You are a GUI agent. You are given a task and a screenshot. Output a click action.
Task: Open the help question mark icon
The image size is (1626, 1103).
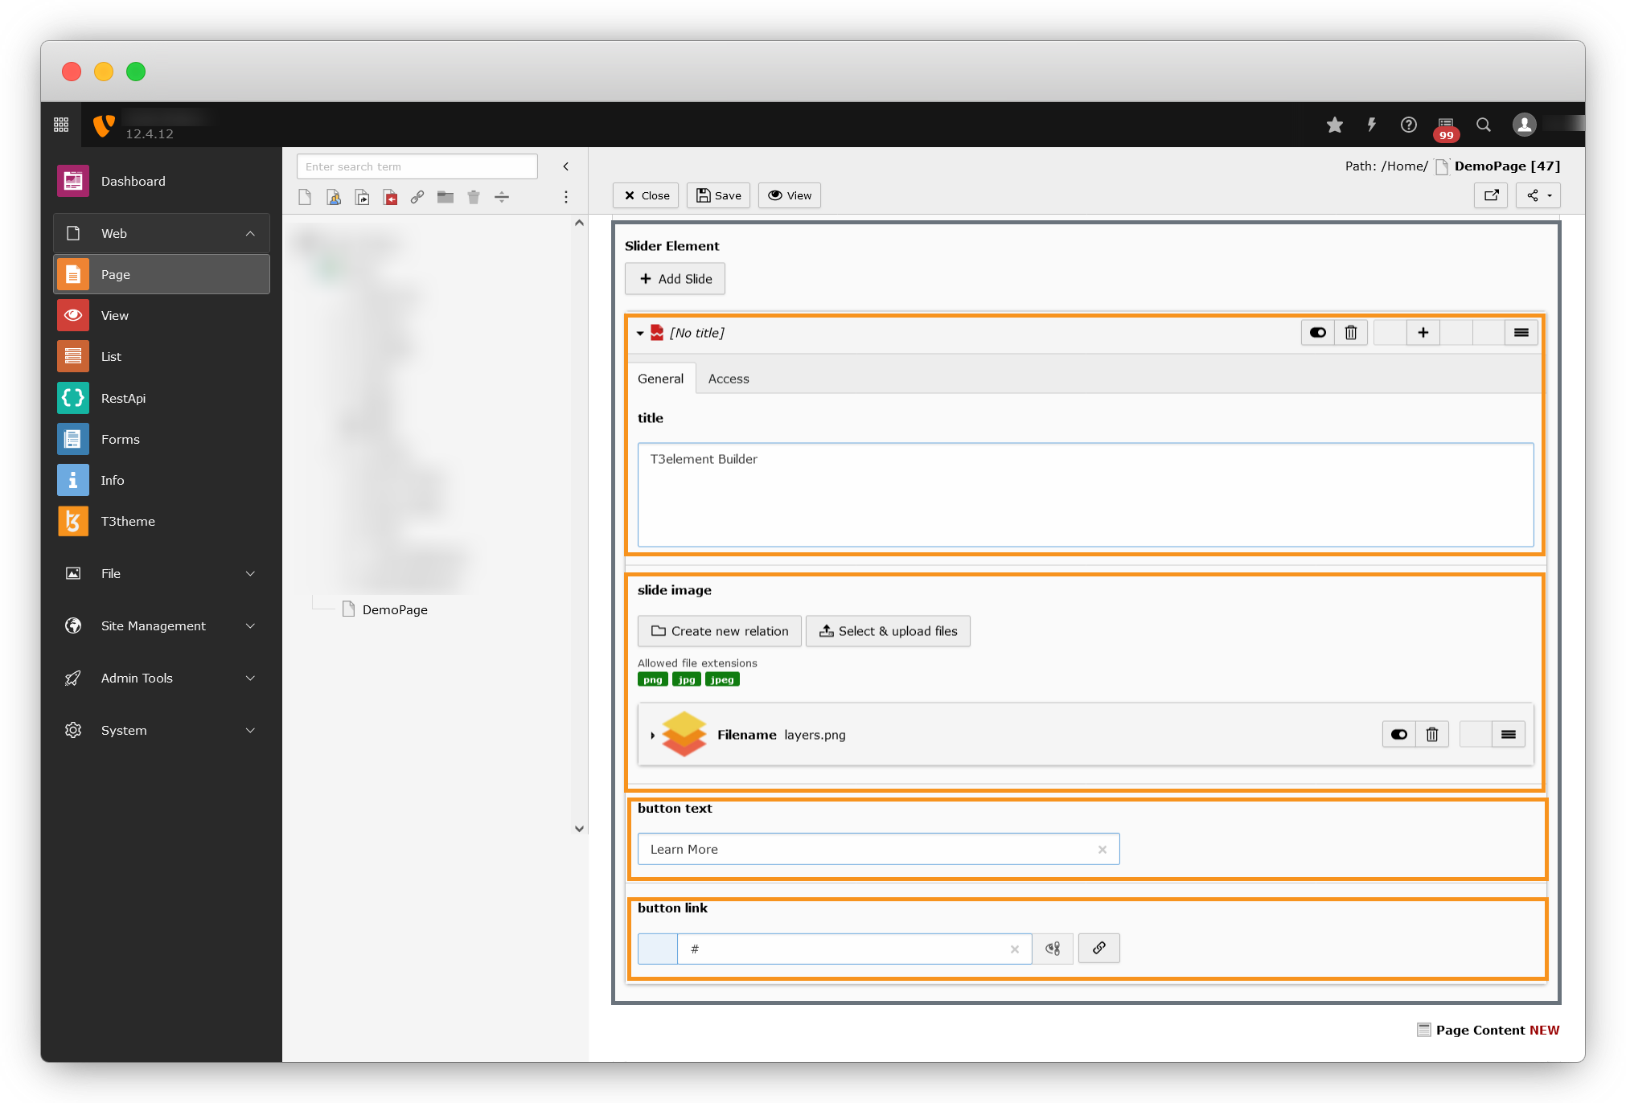1409,125
